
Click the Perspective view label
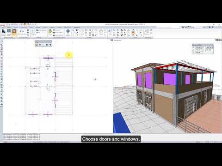pyautogui.click(x=117, y=41)
